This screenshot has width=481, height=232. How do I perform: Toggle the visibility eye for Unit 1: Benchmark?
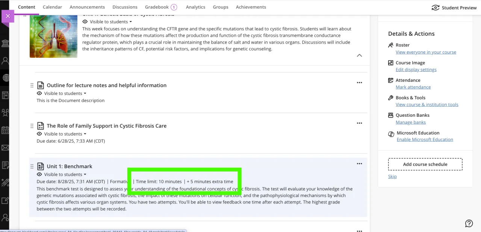pyautogui.click(x=39, y=174)
